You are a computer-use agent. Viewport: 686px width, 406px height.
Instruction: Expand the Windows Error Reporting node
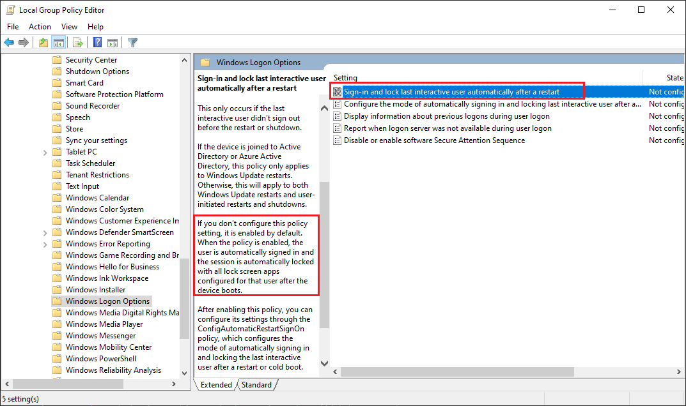(45, 243)
